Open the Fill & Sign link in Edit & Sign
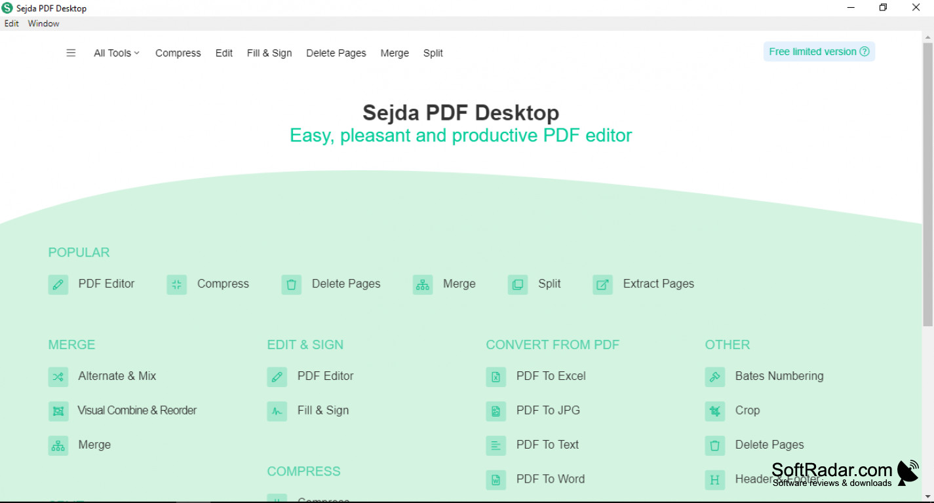 pyautogui.click(x=323, y=411)
